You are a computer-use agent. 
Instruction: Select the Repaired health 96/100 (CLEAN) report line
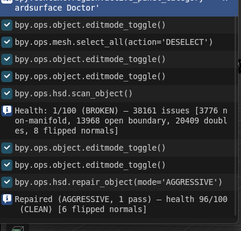pos(118,204)
